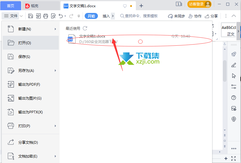Expand the 文档加密(E) submenu arrow
This screenshot has height=163, width=241.
[x=55, y=156]
